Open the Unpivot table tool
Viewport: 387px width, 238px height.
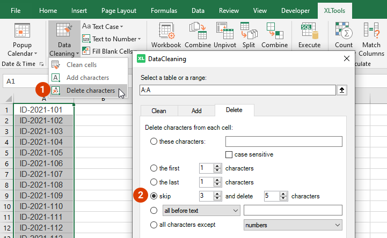pos(225,35)
